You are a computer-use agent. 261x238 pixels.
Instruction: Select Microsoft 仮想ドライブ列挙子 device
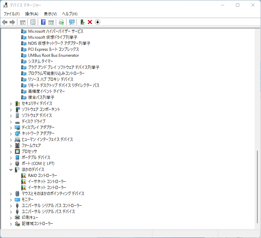[x=52, y=37]
